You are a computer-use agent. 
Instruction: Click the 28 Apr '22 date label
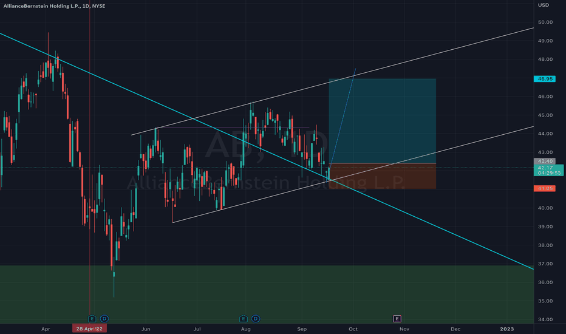coord(89,329)
